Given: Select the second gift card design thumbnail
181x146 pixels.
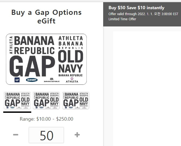Looking at the screenshot, I should [46, 100].
